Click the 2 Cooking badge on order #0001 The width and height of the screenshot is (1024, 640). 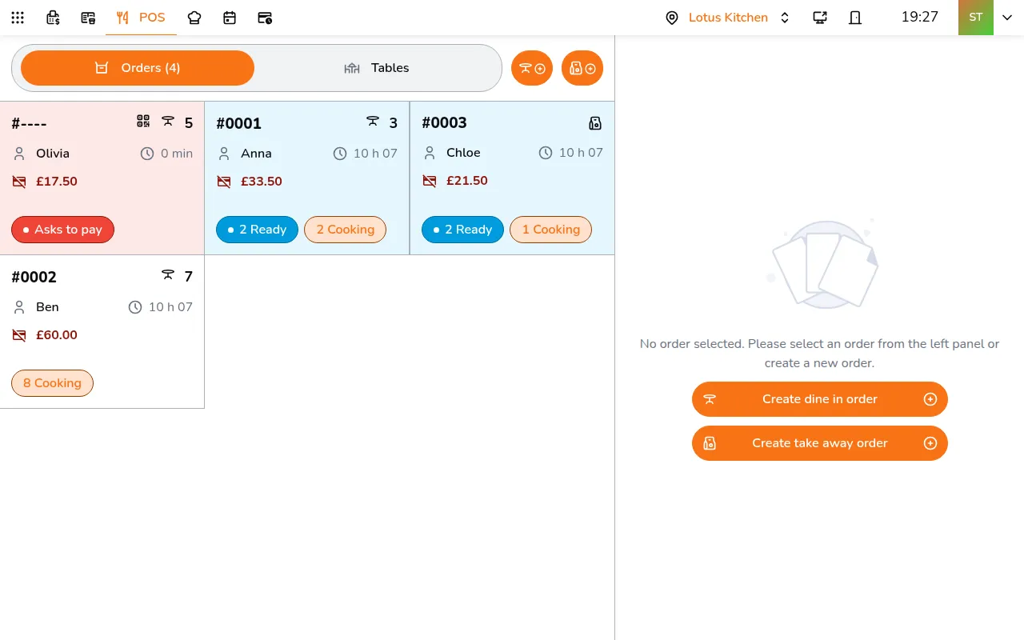click(345, 230)
